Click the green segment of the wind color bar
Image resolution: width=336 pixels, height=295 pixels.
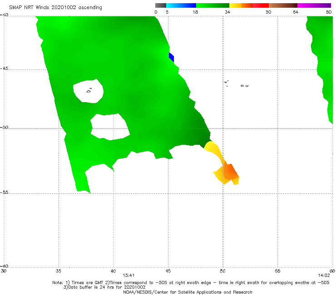click(x=212, y=5)
